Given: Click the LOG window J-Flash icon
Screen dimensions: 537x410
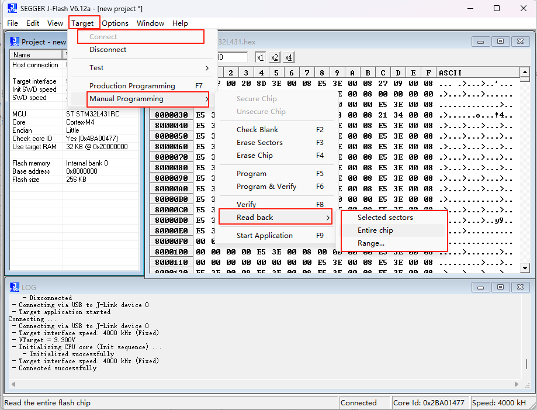Looking at the screenshot, I should coord(15,287).
